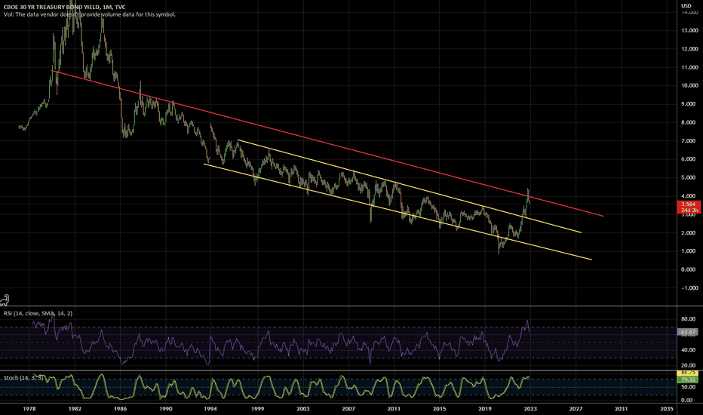The image size is (703, 415).
Task: Click the 2023 time axis label
Action: point(530,409)
